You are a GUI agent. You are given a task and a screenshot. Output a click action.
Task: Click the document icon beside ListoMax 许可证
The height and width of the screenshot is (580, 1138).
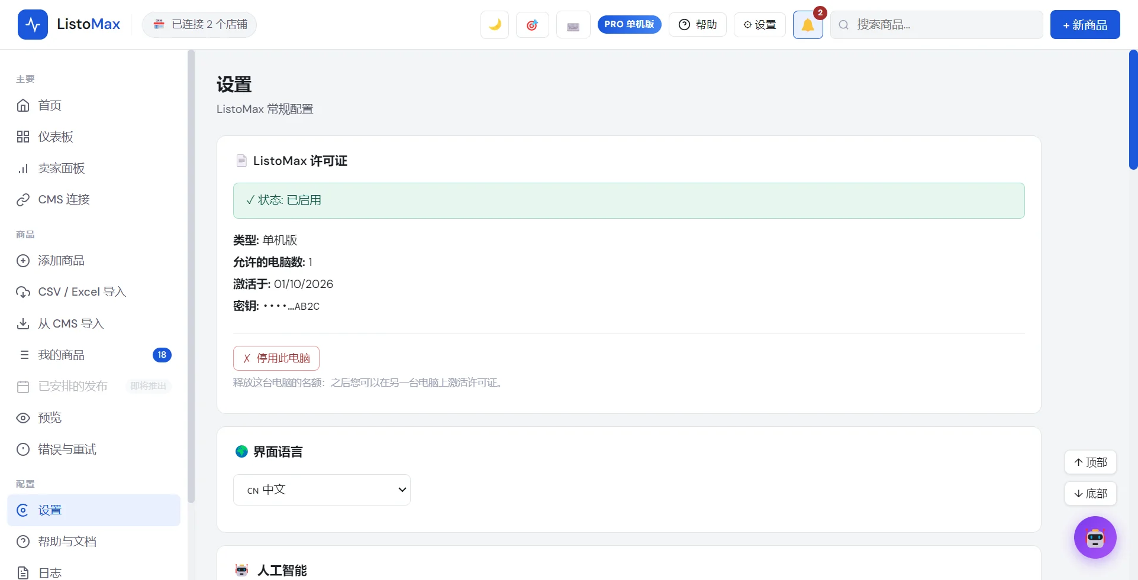click(x=241, y=161)
